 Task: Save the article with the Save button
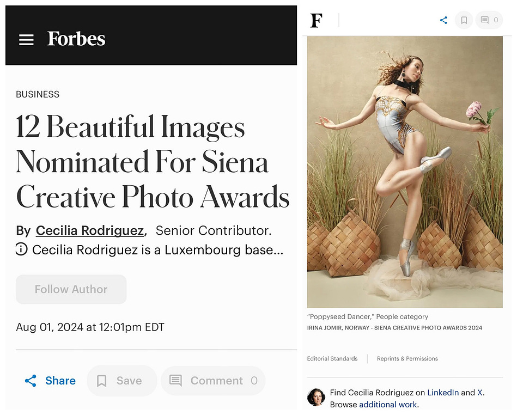click(121, 381)
